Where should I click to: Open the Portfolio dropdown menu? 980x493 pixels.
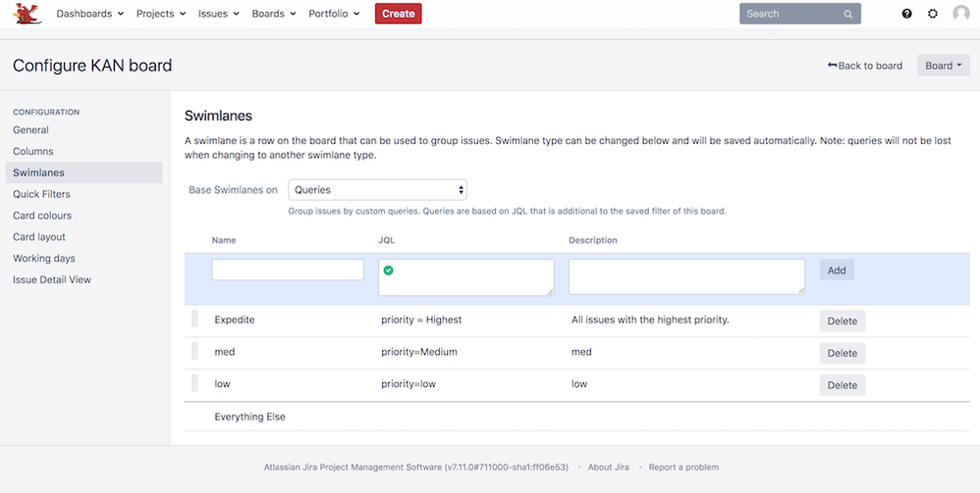click(x=335, y=14)
